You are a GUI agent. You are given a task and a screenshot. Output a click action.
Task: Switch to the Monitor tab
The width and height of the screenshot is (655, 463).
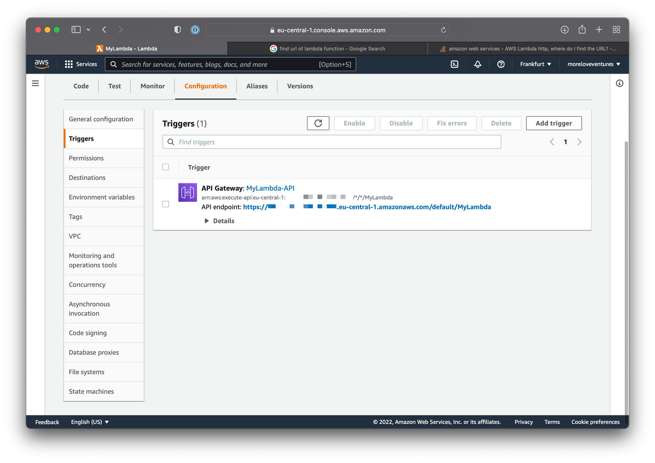tap(152, 86)
